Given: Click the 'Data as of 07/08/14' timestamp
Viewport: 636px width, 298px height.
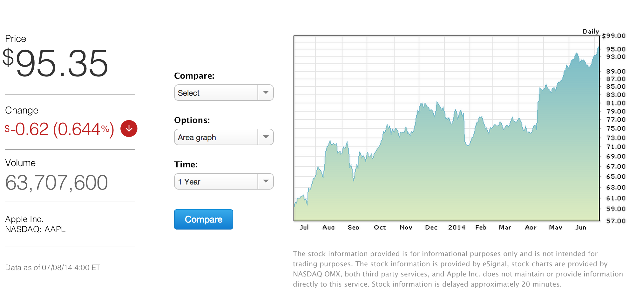Looking at the screenshot, I should click(52, 268).
